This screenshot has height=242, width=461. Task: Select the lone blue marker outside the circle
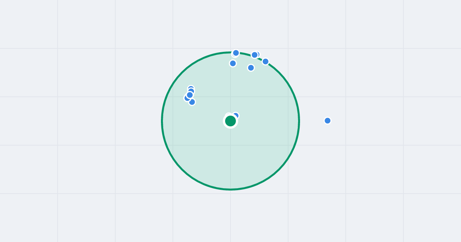pos(328,121)
